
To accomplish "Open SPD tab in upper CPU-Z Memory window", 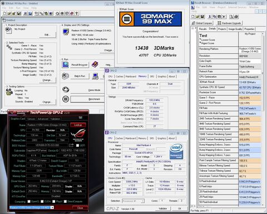I will (x=152, y=76).
